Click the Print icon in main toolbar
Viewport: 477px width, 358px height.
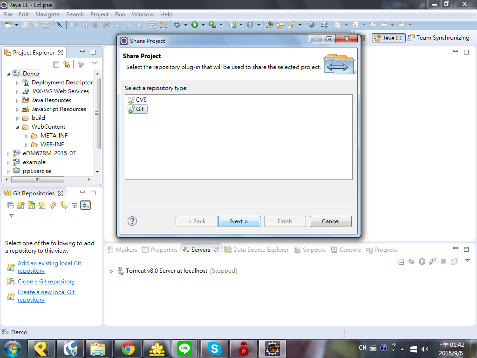(x=46, y=25)
